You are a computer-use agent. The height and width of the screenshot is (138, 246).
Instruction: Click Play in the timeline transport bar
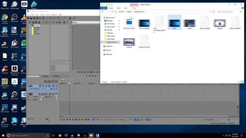click(x=70, y=120)
